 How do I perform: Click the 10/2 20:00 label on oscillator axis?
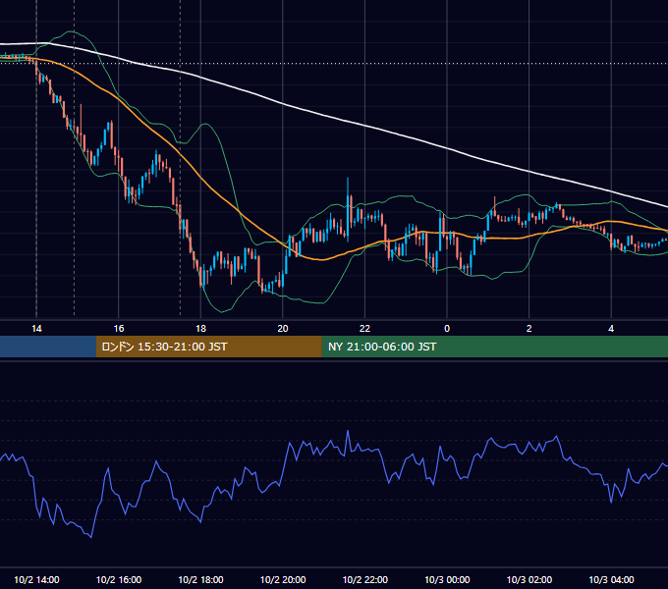283,579
